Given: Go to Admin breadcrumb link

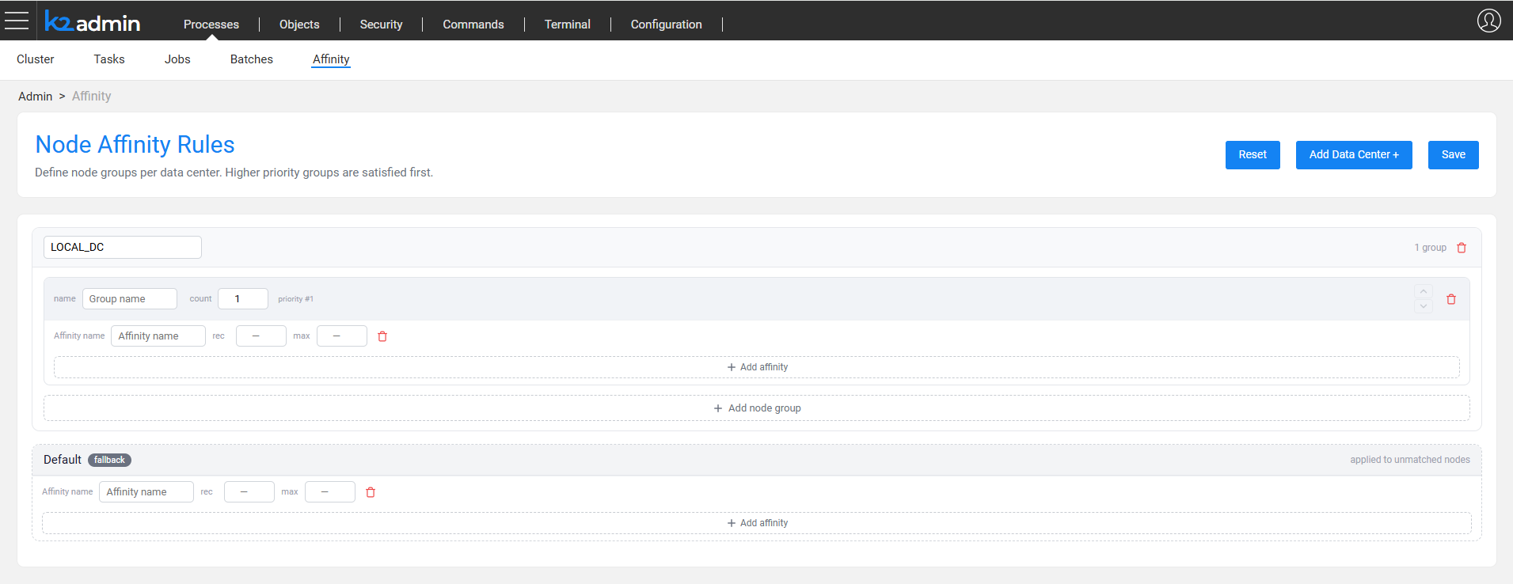Looking at the screenshot, I should pyautogui.click(x=36, y=97).
